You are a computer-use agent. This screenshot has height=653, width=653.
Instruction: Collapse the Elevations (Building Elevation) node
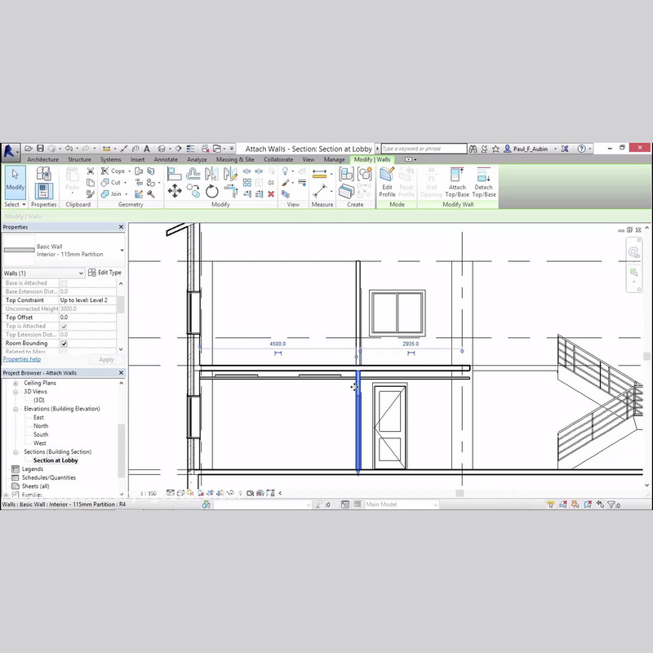coord(16,409)
